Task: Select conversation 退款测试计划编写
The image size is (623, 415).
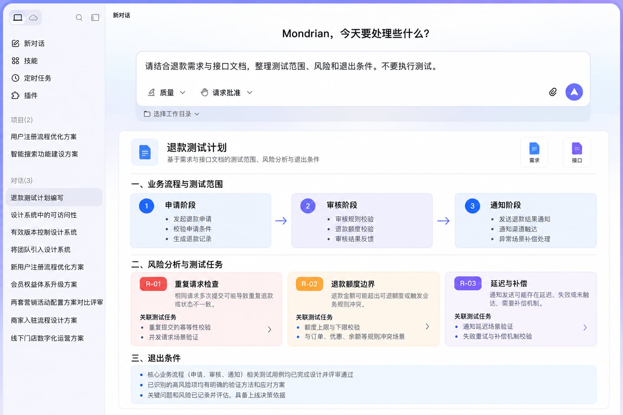Action: [54, 197]
